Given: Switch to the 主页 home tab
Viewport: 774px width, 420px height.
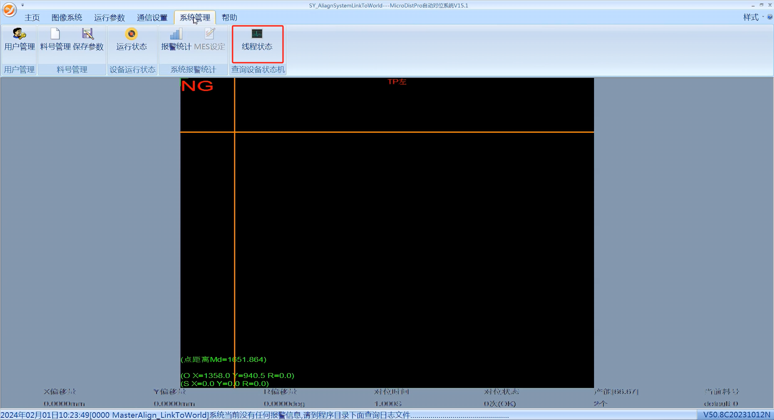Looking at the screenshot, I should 32,18.
